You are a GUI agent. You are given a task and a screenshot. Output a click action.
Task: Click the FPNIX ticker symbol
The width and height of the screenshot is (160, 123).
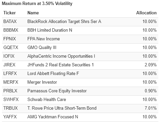tap(10, 39)
